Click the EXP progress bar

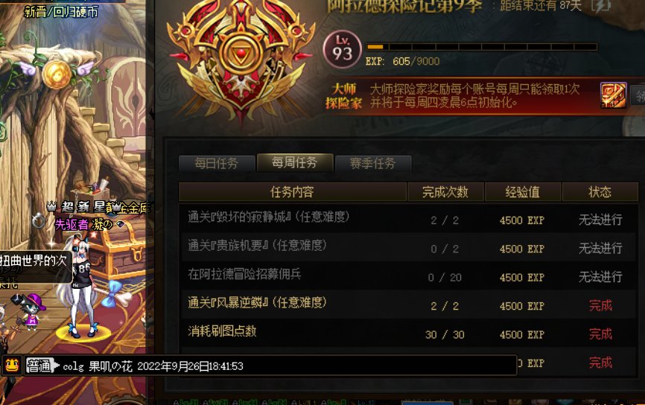481,47
